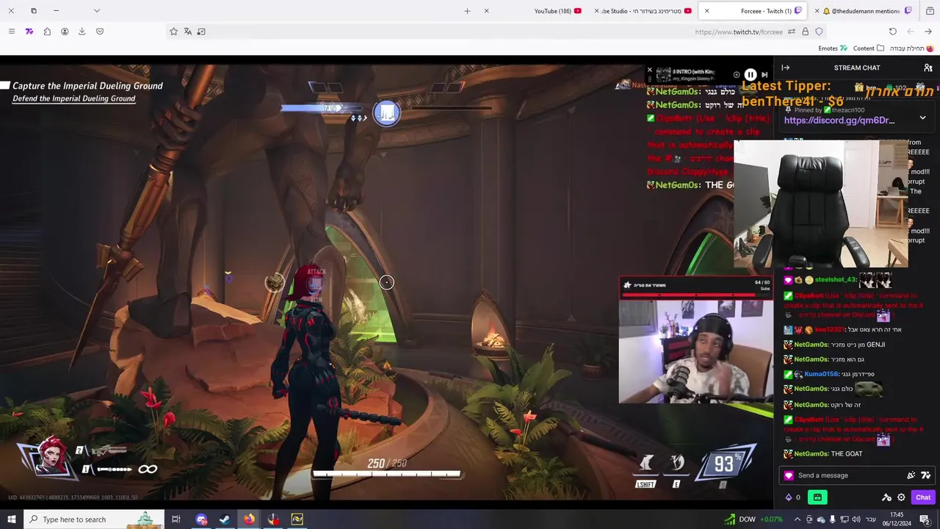940x529 pixels.
Task: Open the taskbar clock and calendar
Action: point(897,519)
